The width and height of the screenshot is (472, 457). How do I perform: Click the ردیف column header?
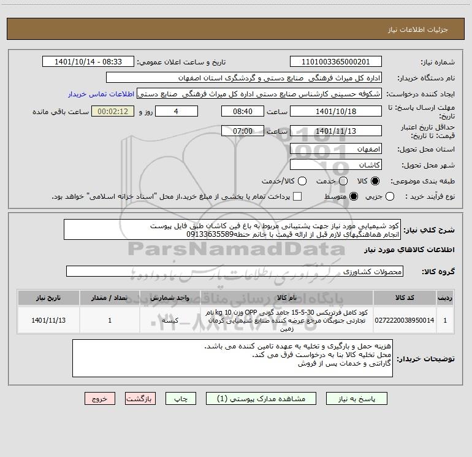(445, 298)
